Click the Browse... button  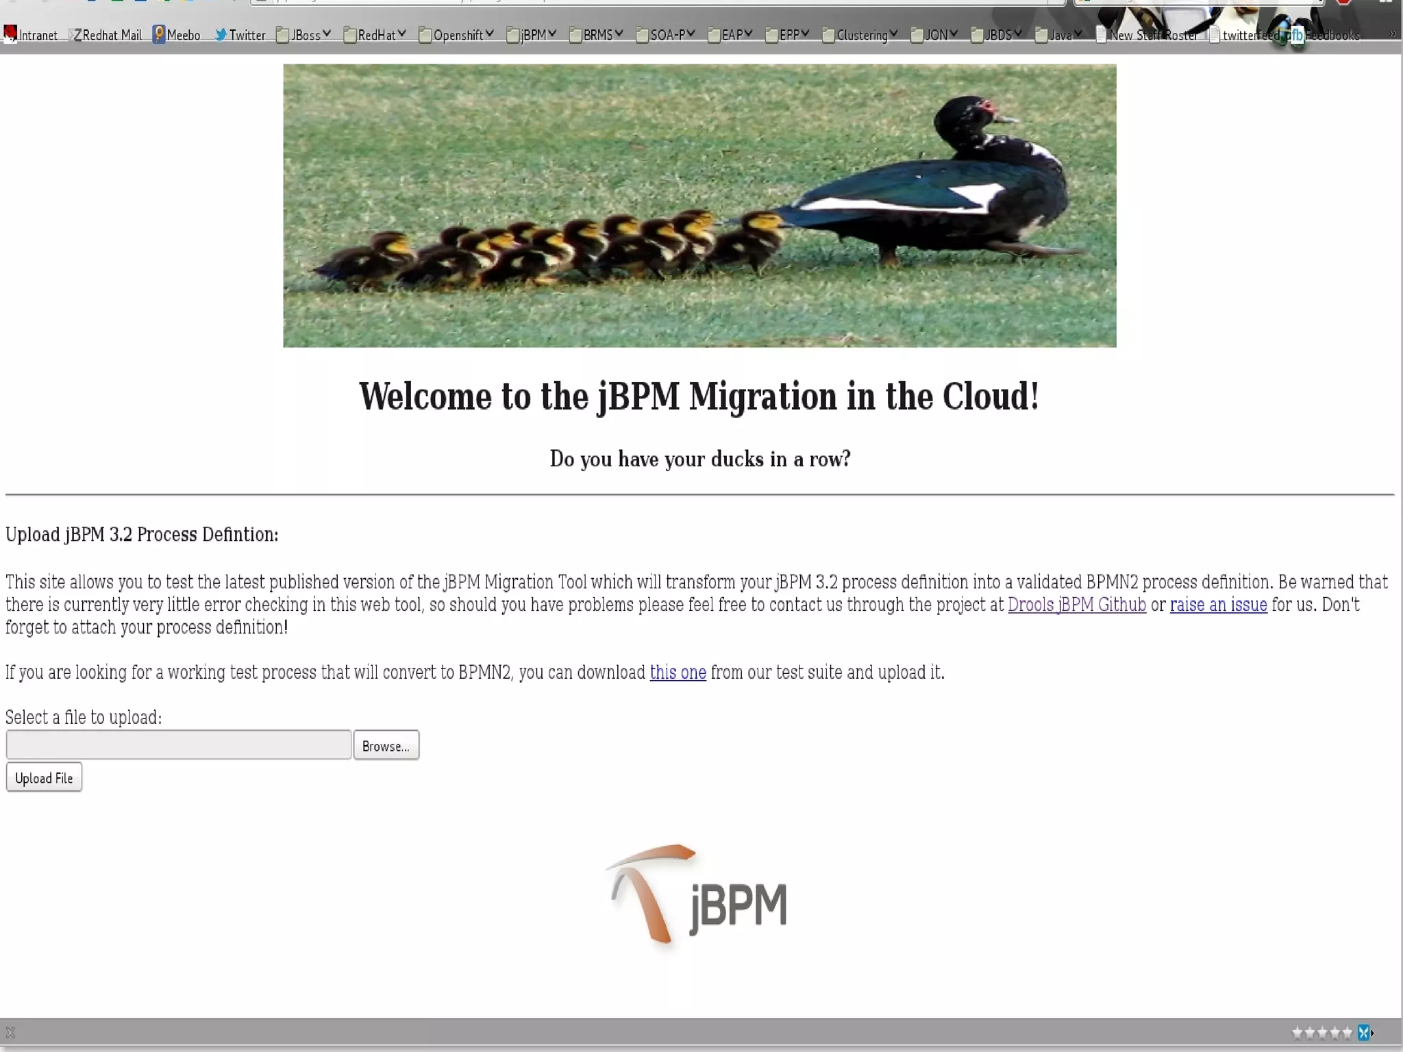pos(386,745)
